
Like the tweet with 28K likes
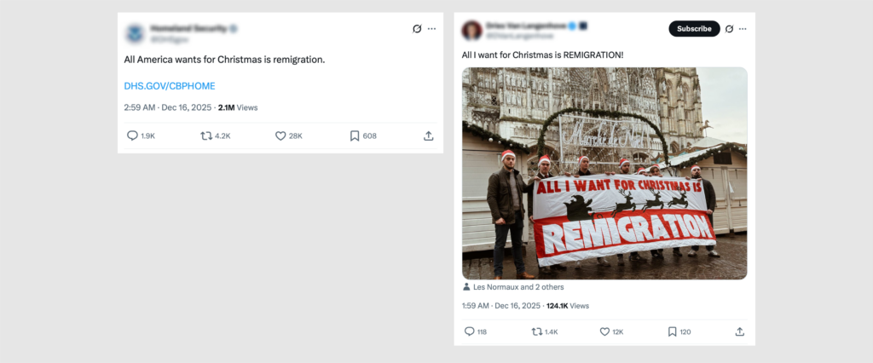[x=280, y=135]
